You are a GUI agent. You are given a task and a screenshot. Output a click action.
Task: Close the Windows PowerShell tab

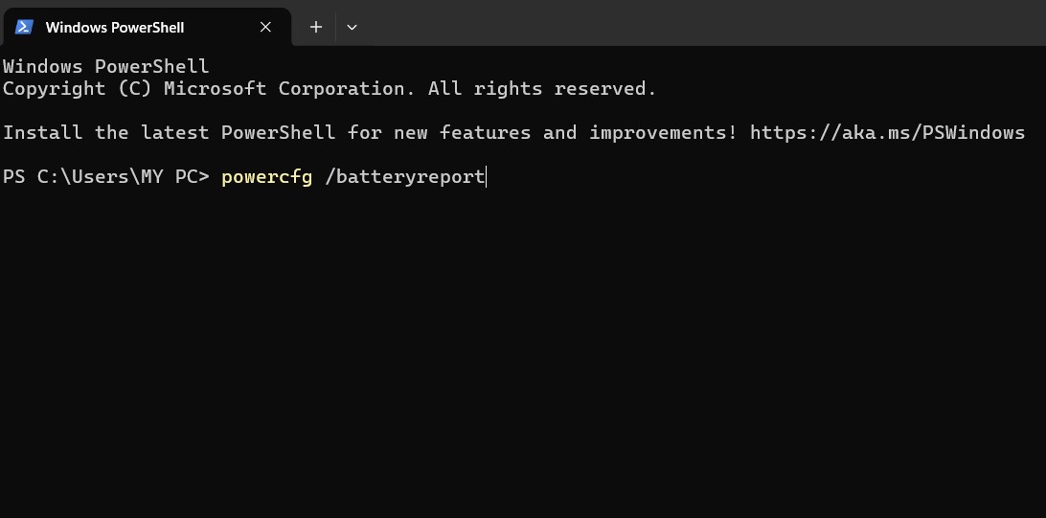click(266, 27)
